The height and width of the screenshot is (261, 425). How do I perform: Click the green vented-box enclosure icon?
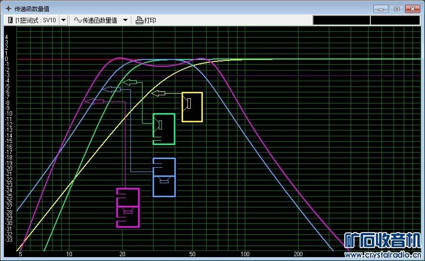point(164,129)
